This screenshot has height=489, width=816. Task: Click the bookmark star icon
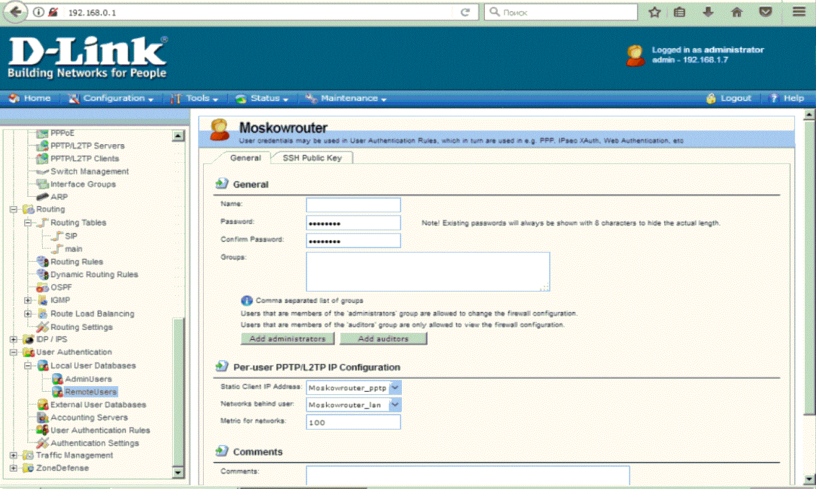coord(654,12)
